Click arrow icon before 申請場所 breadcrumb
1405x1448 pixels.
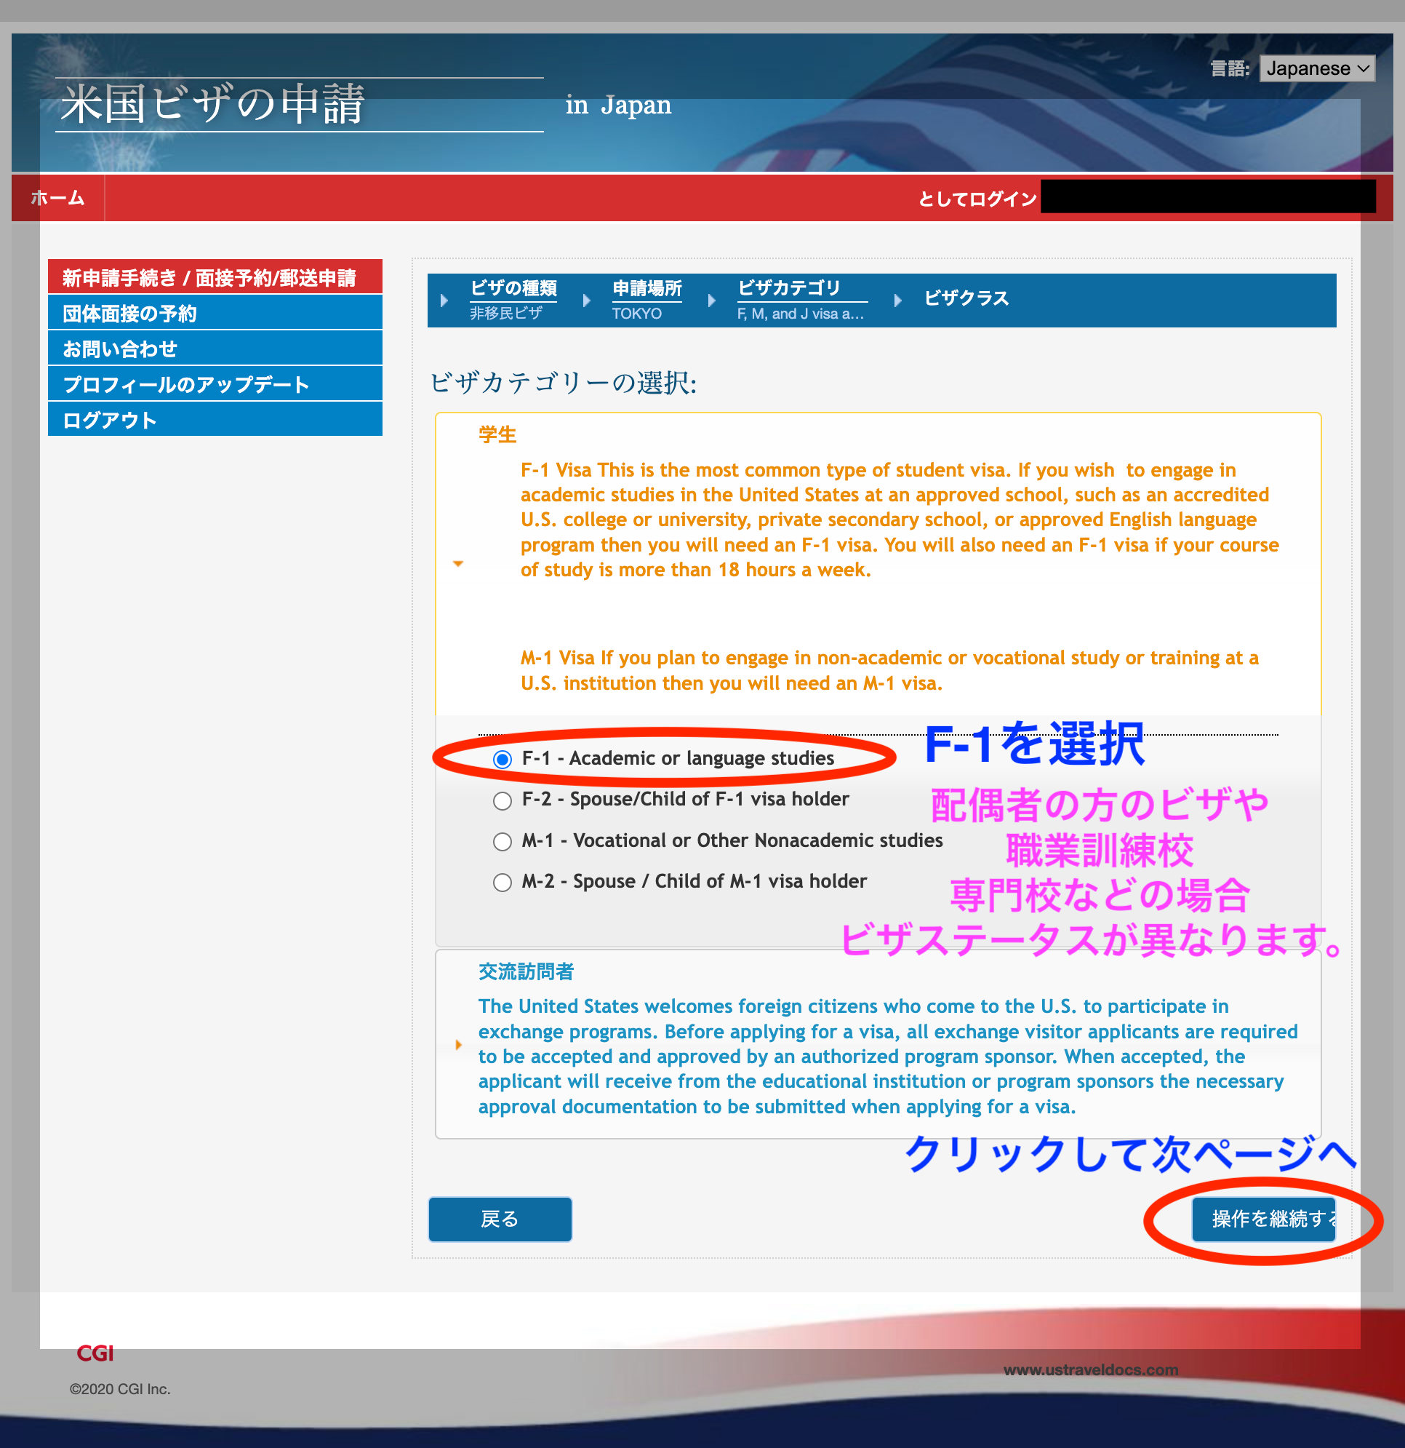click(587, 301)
